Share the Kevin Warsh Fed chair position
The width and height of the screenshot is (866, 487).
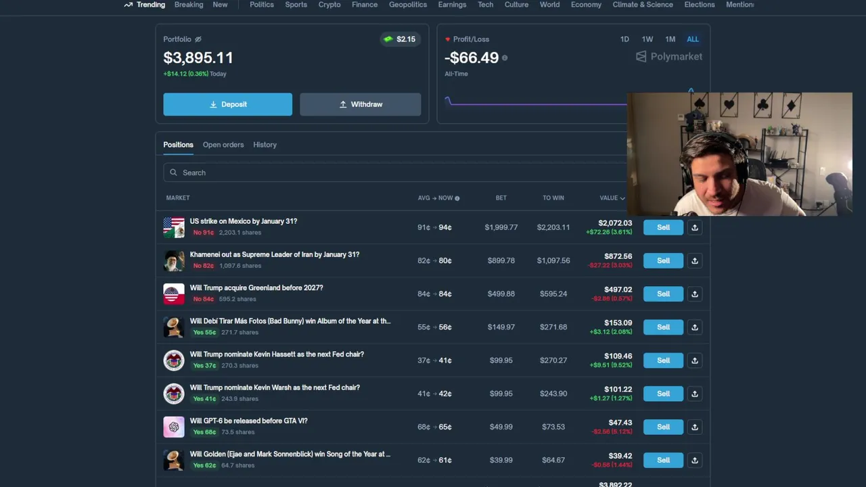695,393
